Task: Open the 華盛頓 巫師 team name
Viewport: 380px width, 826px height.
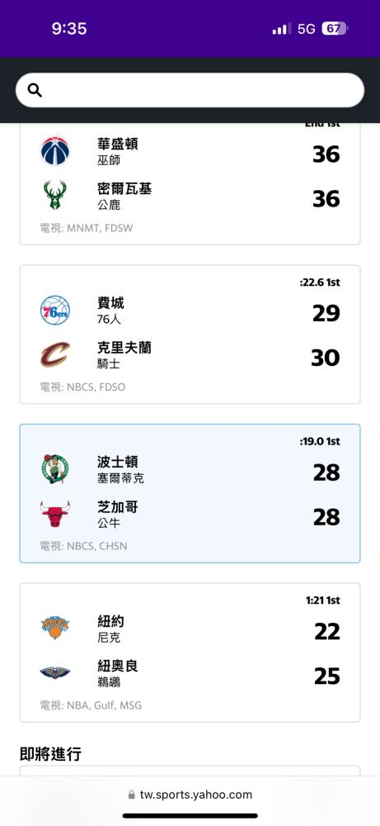Action: [x=118, y=151]
